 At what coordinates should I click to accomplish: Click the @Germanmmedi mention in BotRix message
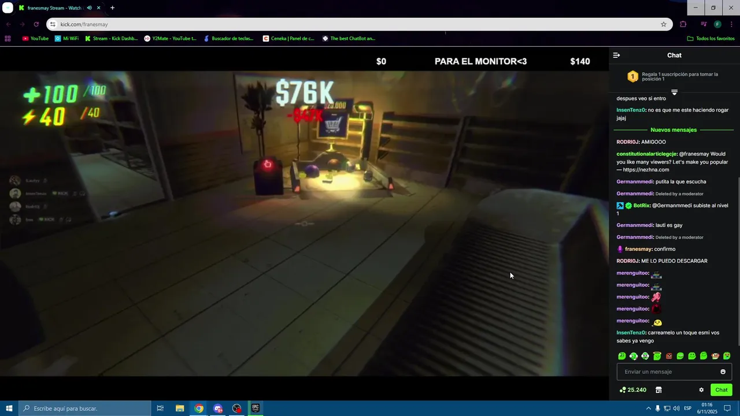[671, 206]
